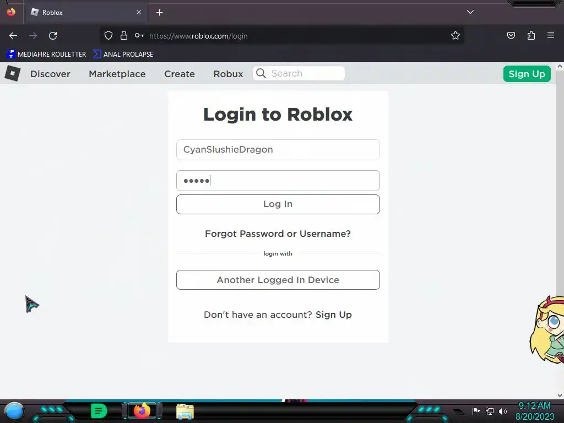Open the Marketplace menu item

117,74
